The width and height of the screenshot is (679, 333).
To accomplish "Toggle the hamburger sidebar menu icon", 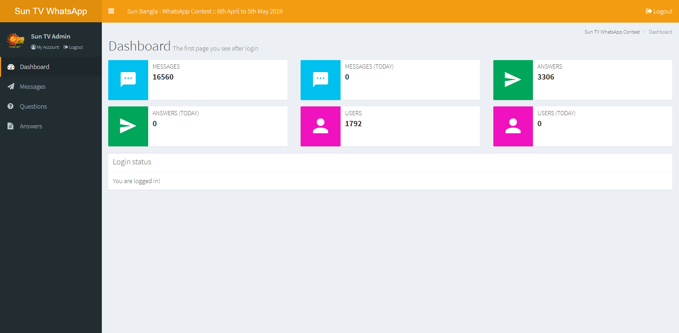I will [x=111, y=11].
